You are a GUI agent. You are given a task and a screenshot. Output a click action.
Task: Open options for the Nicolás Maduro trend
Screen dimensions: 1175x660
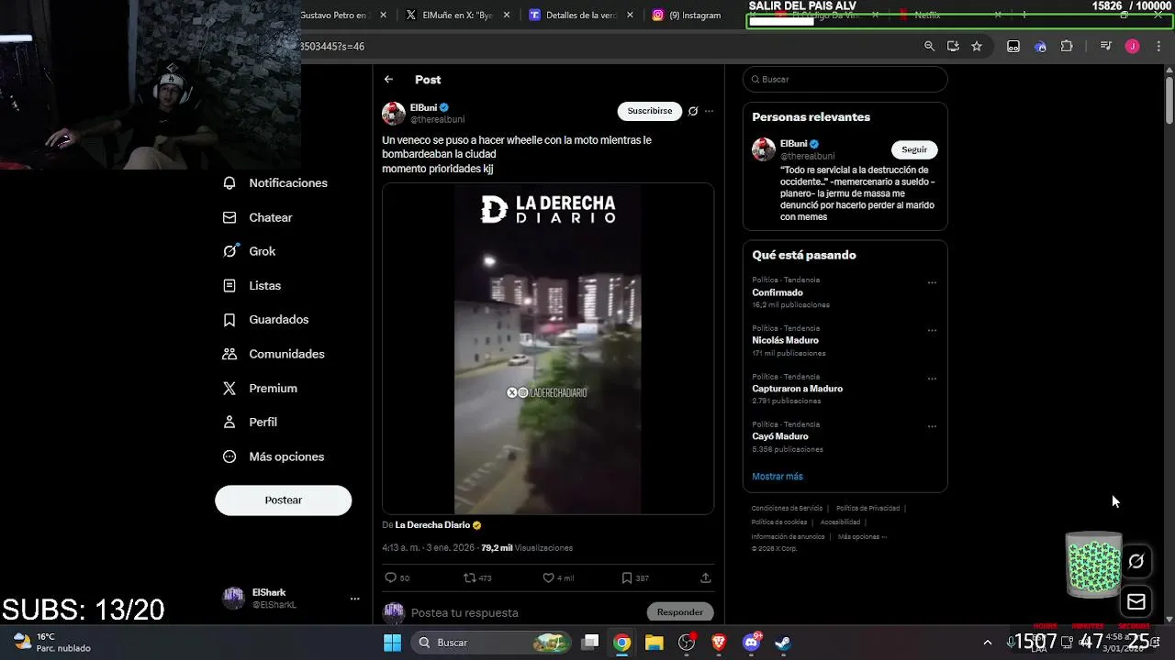pyautogui.click(x=932, y=330)
